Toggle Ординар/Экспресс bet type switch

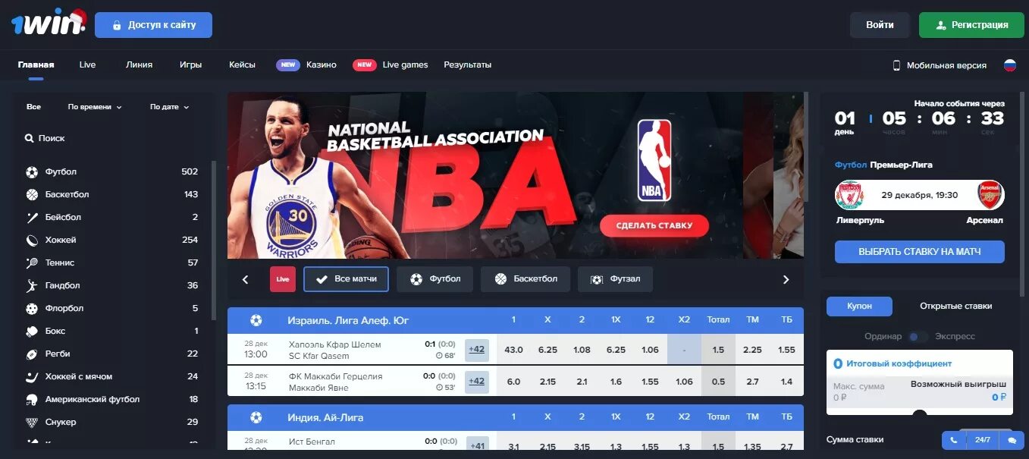[918, 336]
